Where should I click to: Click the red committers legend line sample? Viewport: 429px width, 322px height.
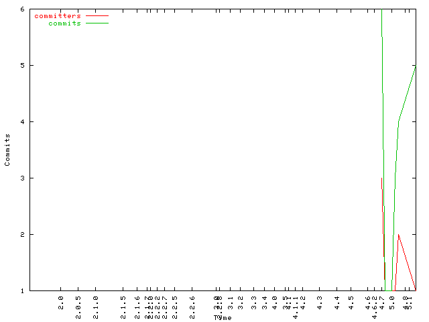[97, 15]
